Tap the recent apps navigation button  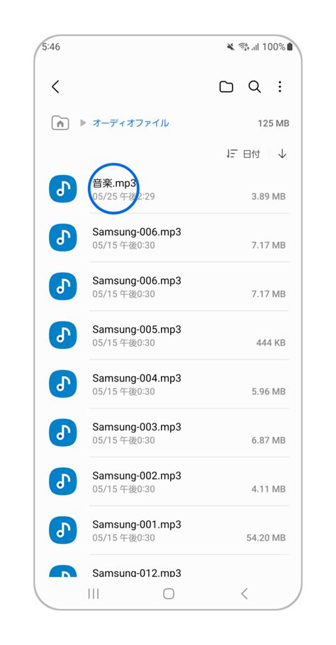click(x=94, y=593)
